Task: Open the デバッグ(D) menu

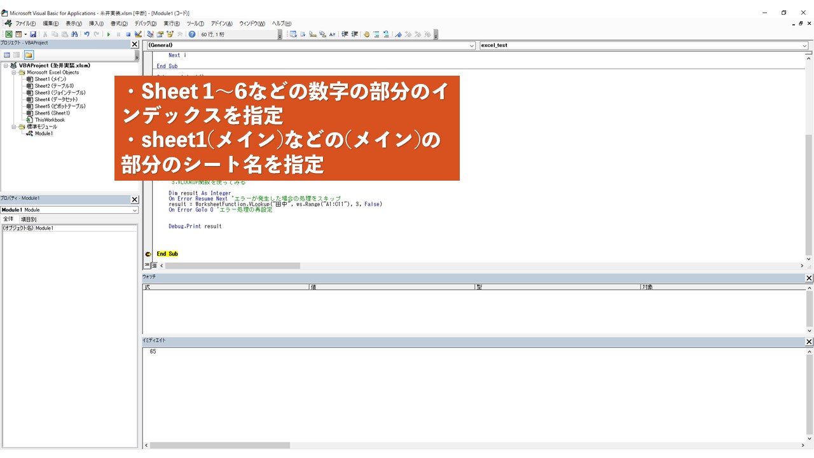Action: [x=145, y=24]
